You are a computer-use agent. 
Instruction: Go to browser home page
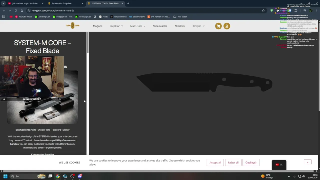click(x=22, y=10)
